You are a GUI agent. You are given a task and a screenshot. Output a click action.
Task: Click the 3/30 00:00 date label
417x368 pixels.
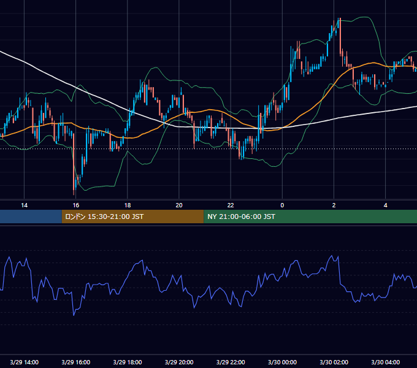tap(282, 362)
